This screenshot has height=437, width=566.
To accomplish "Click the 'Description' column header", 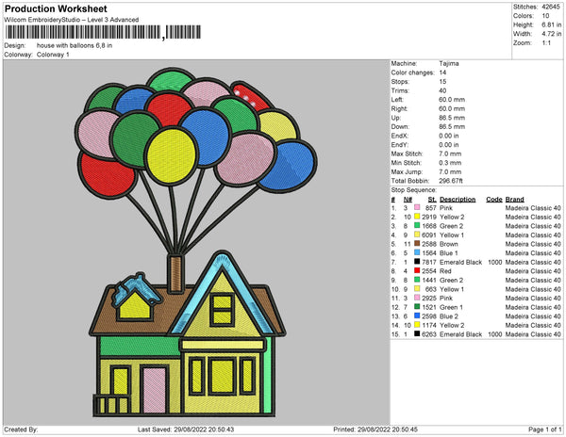I will [x=458, y=200].
